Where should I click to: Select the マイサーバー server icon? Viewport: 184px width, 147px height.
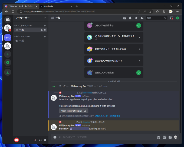point(8,38)
